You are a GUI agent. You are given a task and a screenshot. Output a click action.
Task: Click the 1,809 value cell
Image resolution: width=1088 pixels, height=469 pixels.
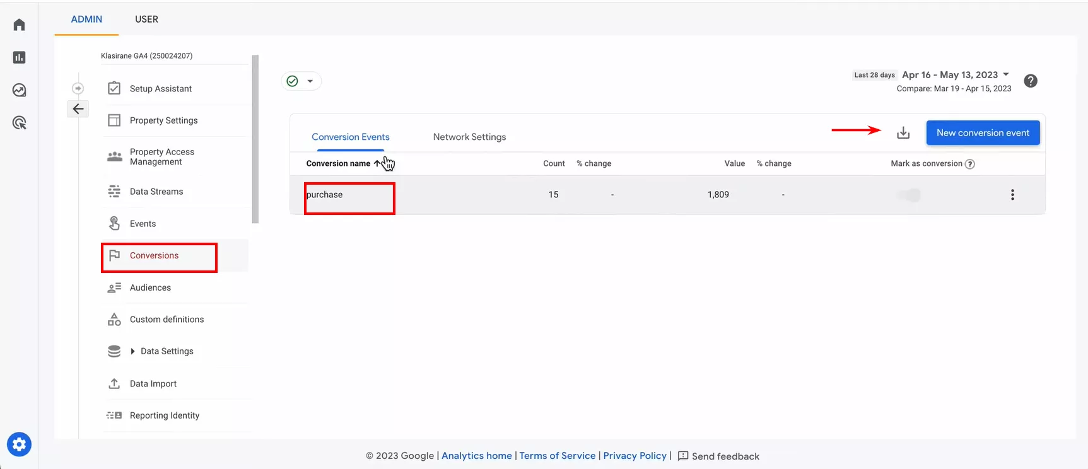(718, 195)
